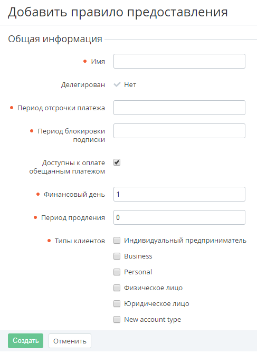Image resolution: width=257 pixels, height=354 pixels.
Task: Click the Нет delegated status text
Action: [130, 85]
